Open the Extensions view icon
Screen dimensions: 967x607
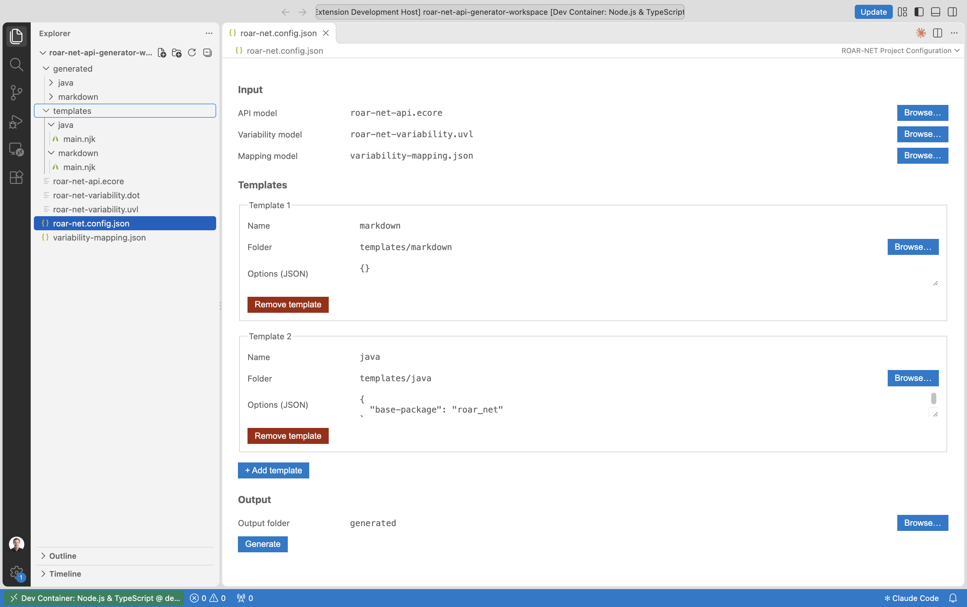pos(16,177)
